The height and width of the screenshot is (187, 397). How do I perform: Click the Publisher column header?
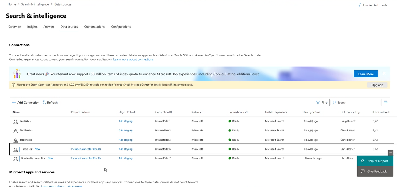coord(197,112)
